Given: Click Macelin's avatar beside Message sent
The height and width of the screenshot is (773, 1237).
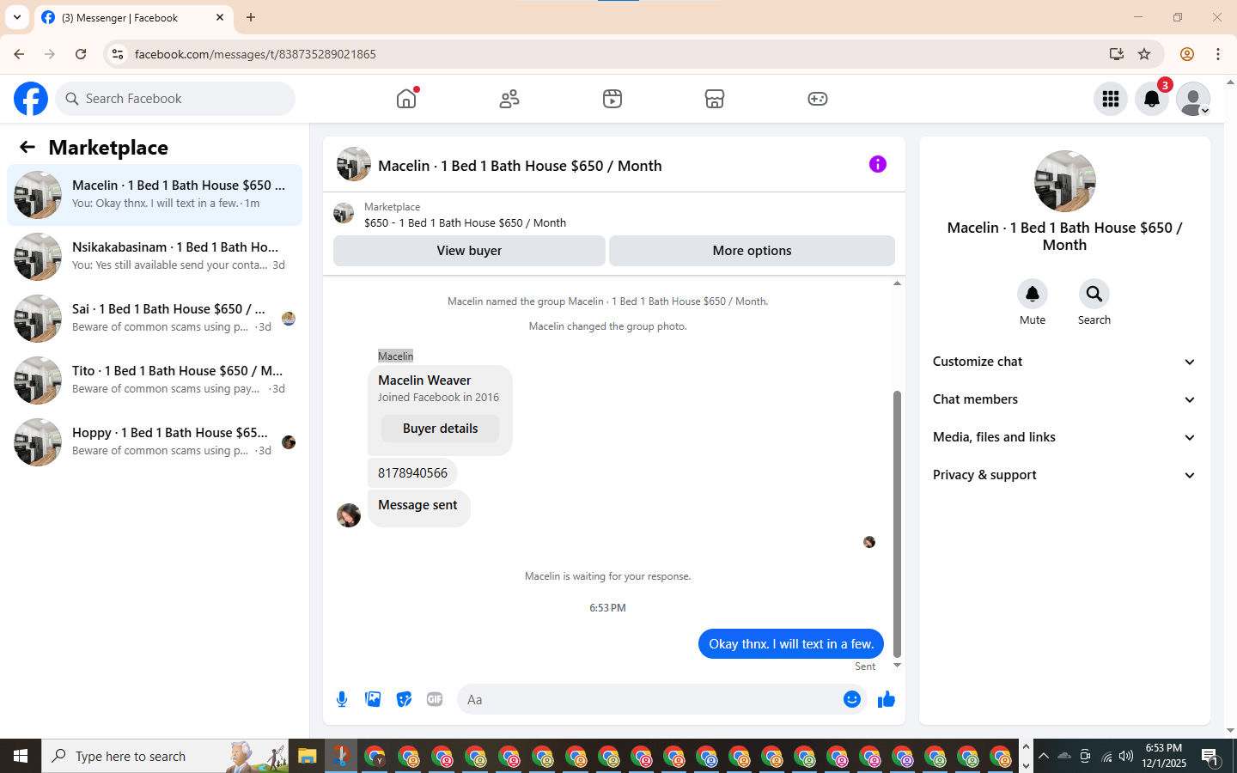Looking at the screenshot, I should pos(349,515).
